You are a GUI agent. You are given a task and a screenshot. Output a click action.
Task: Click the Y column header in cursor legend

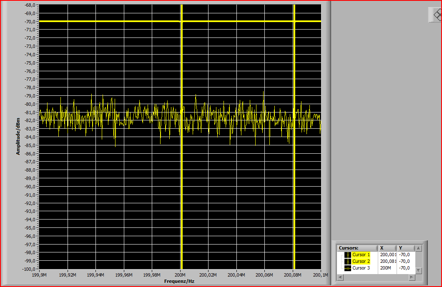click(x=406, y=248)
